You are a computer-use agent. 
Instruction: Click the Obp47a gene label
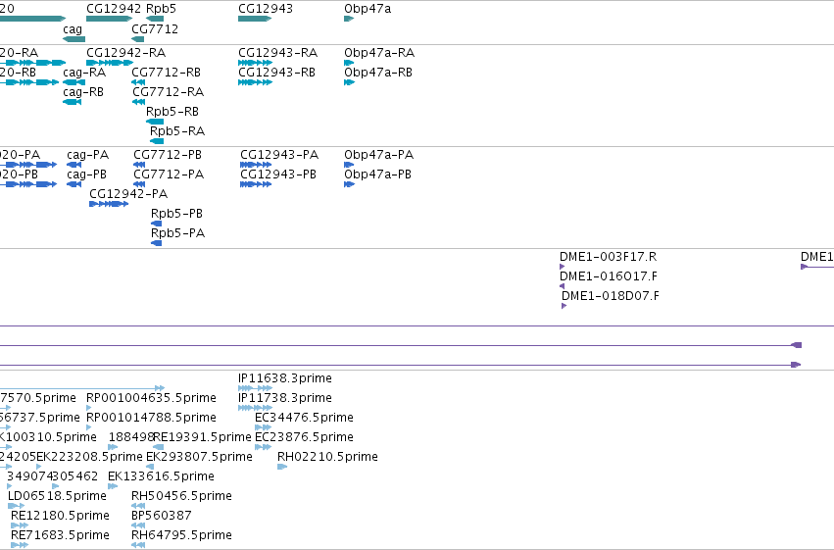point(368,9)
